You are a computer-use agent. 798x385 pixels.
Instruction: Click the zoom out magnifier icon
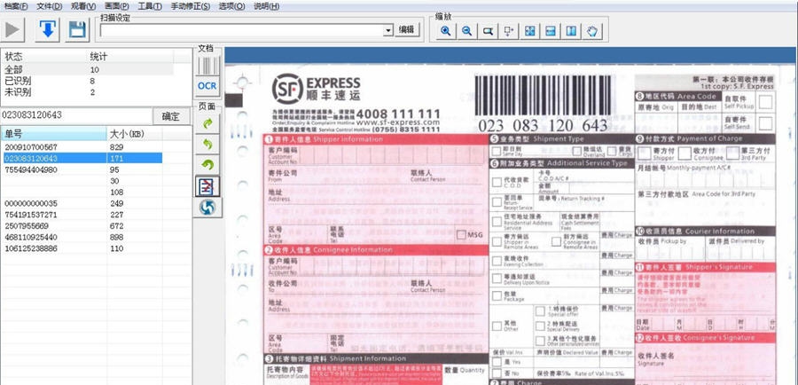pos(466,31)
